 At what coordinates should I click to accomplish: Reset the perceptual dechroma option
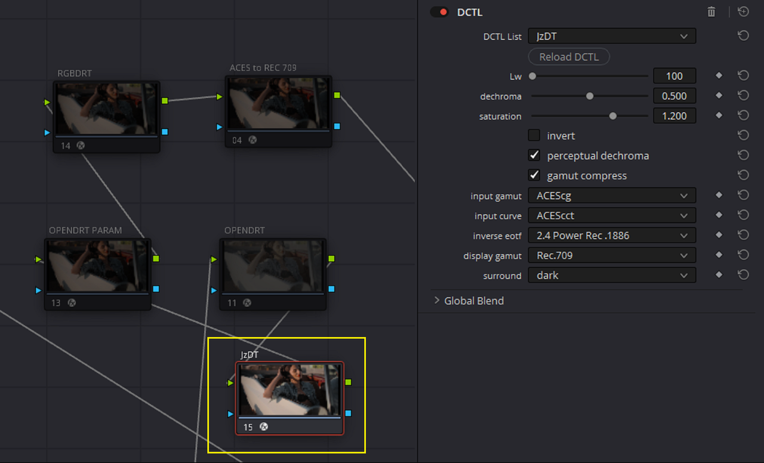point(743,155)
